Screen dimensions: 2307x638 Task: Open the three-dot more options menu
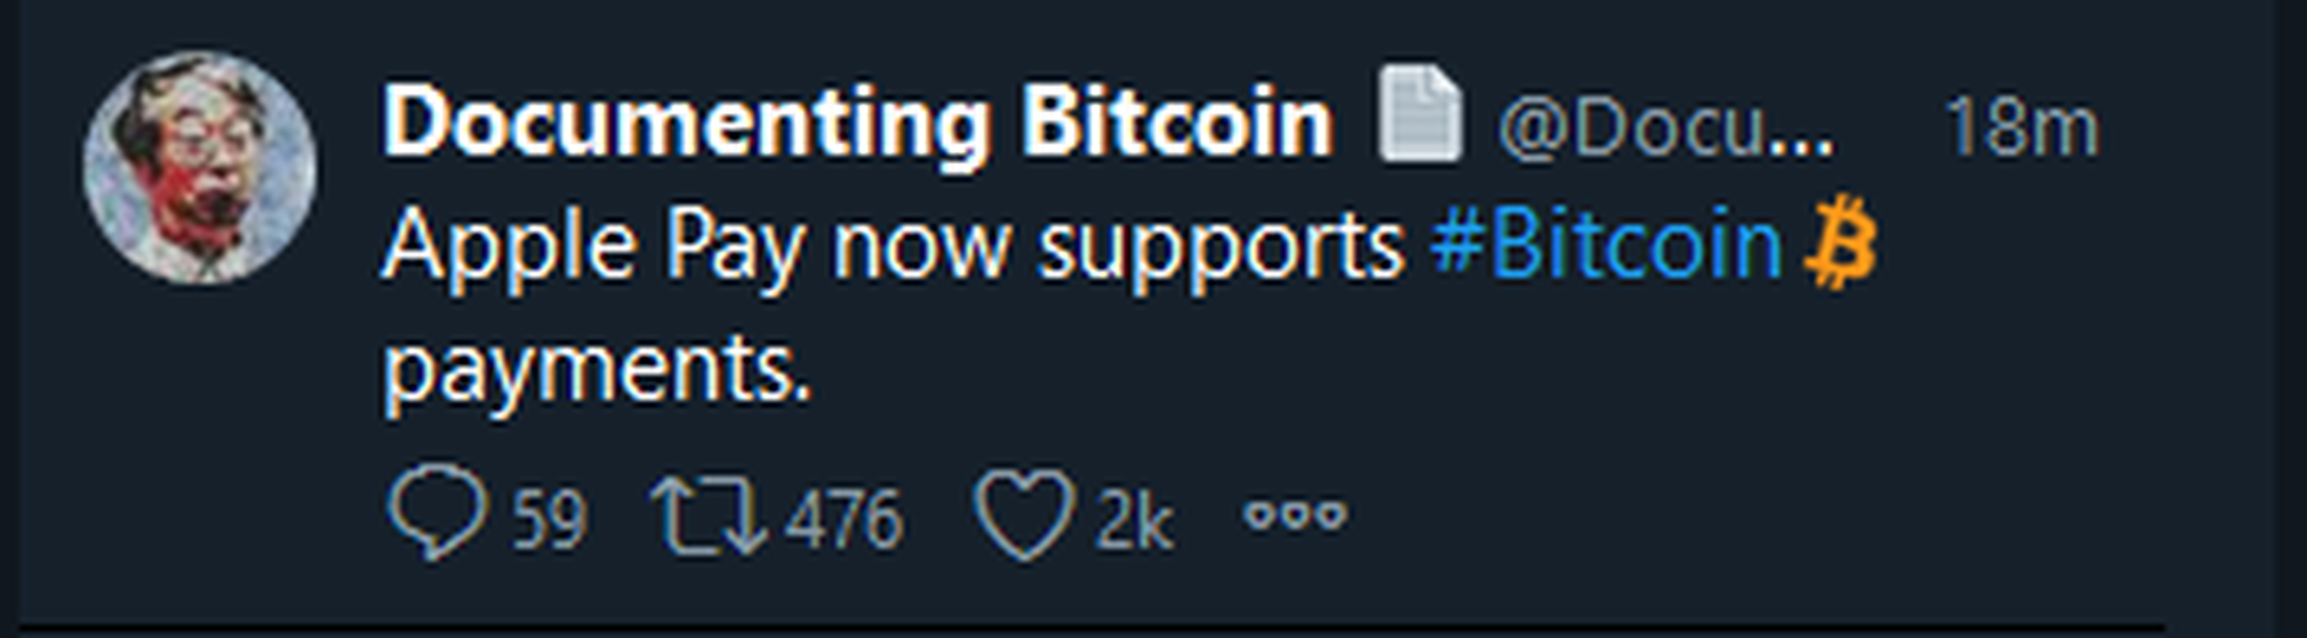1295,515
